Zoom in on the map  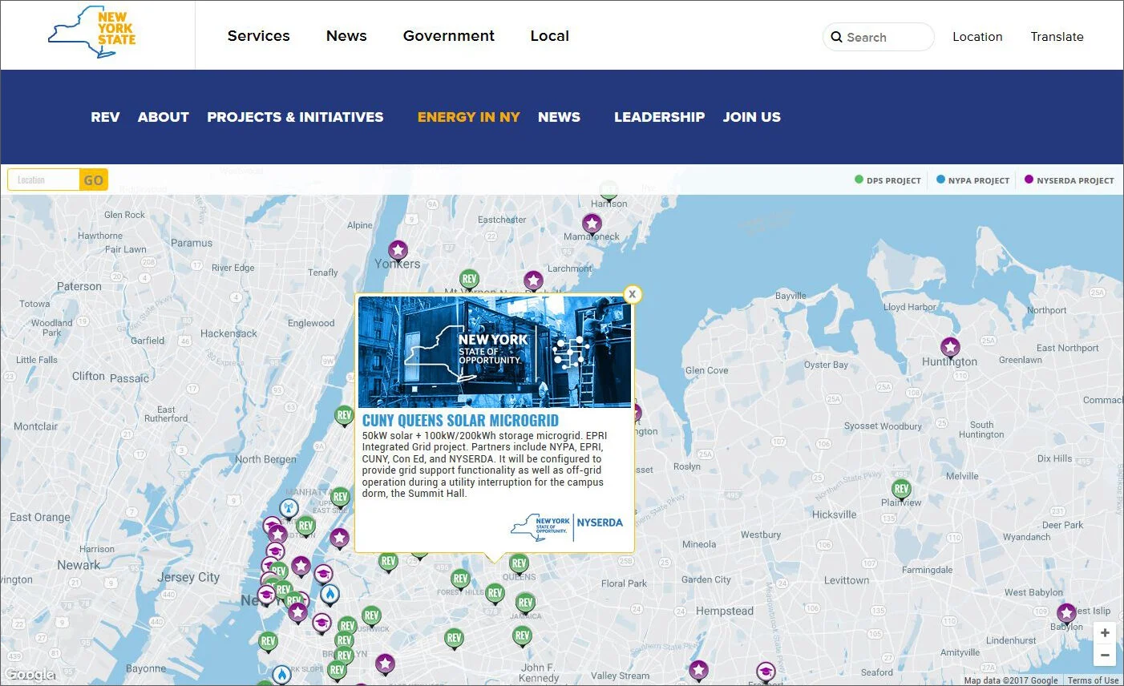click(1105, 632)
